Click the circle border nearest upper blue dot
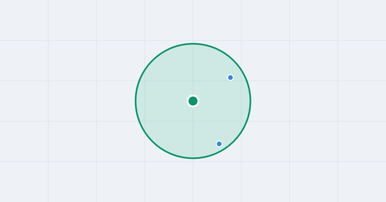Viewport: 386px width, 202px height. [242, 70]
